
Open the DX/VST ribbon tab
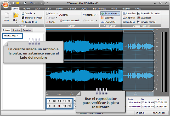[x=84, y=9]
